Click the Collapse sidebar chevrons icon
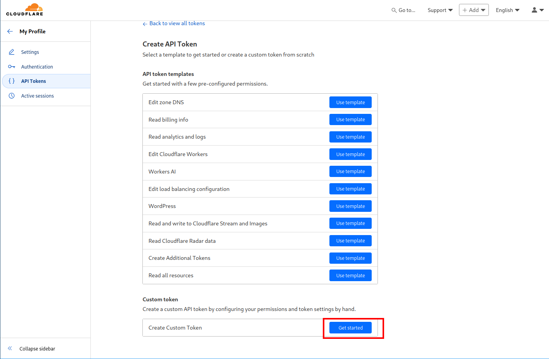The width and height of the screenshot is (549, 359). click(x=10, y=349)
